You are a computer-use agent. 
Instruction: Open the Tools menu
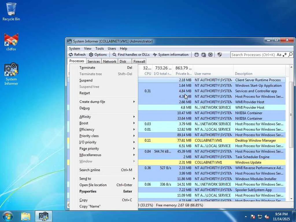(99, 49)
